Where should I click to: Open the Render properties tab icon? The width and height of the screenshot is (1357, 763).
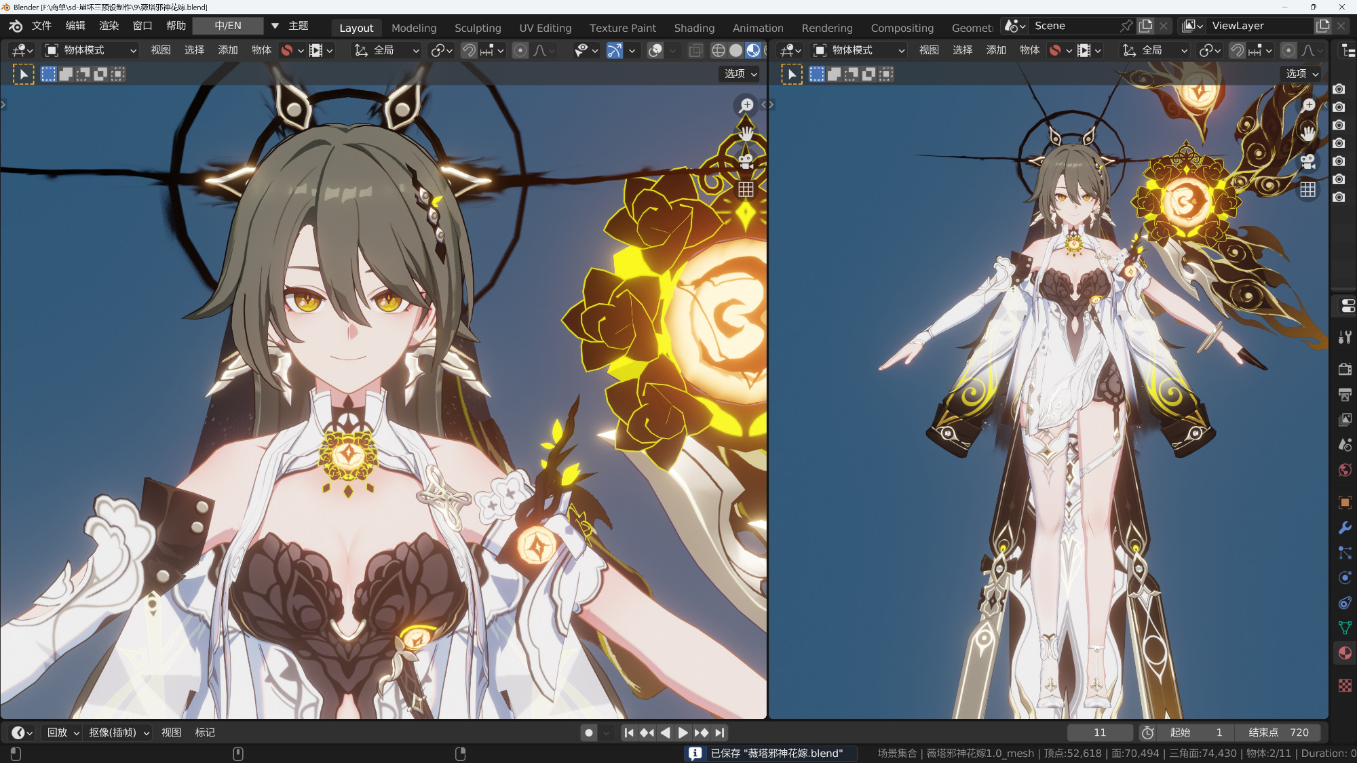[1345, 369]
